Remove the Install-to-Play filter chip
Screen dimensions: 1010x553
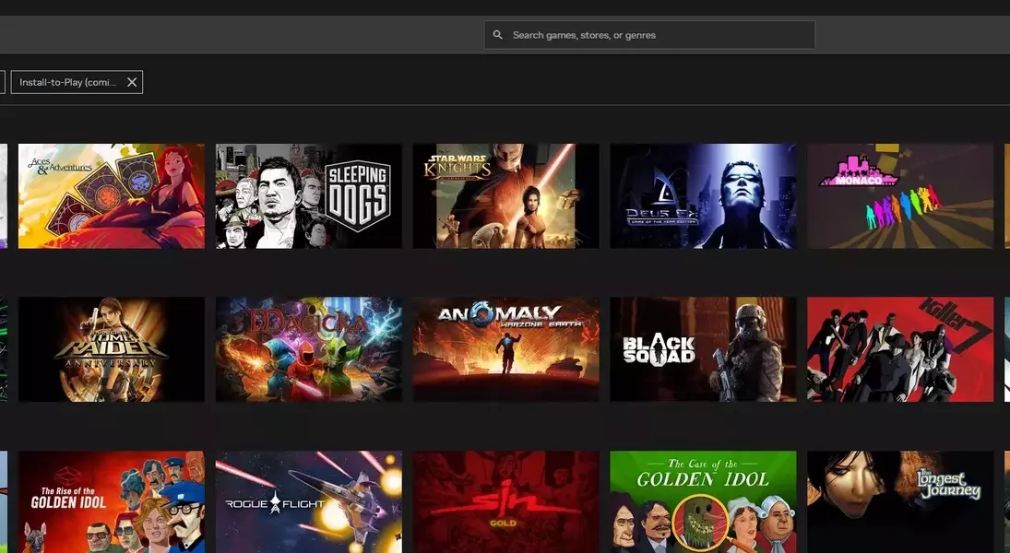(x=132, y=82)
